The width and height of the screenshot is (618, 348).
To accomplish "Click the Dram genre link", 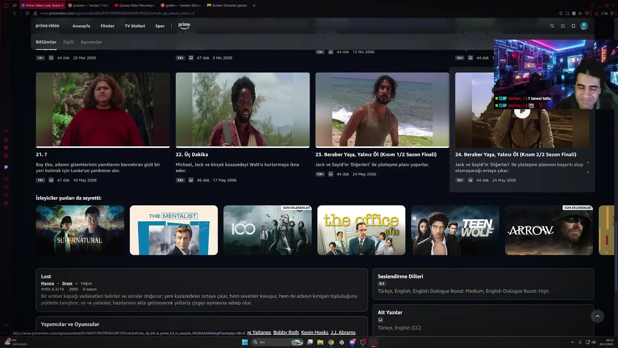I will pos(67,283).
